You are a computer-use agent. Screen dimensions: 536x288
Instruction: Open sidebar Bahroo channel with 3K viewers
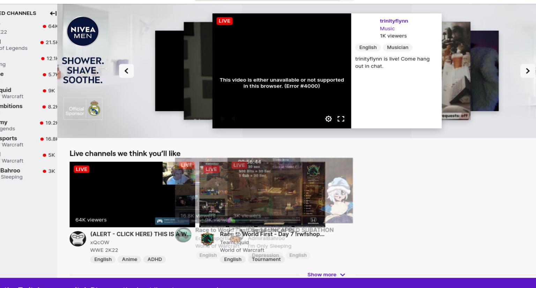(29, 173)
